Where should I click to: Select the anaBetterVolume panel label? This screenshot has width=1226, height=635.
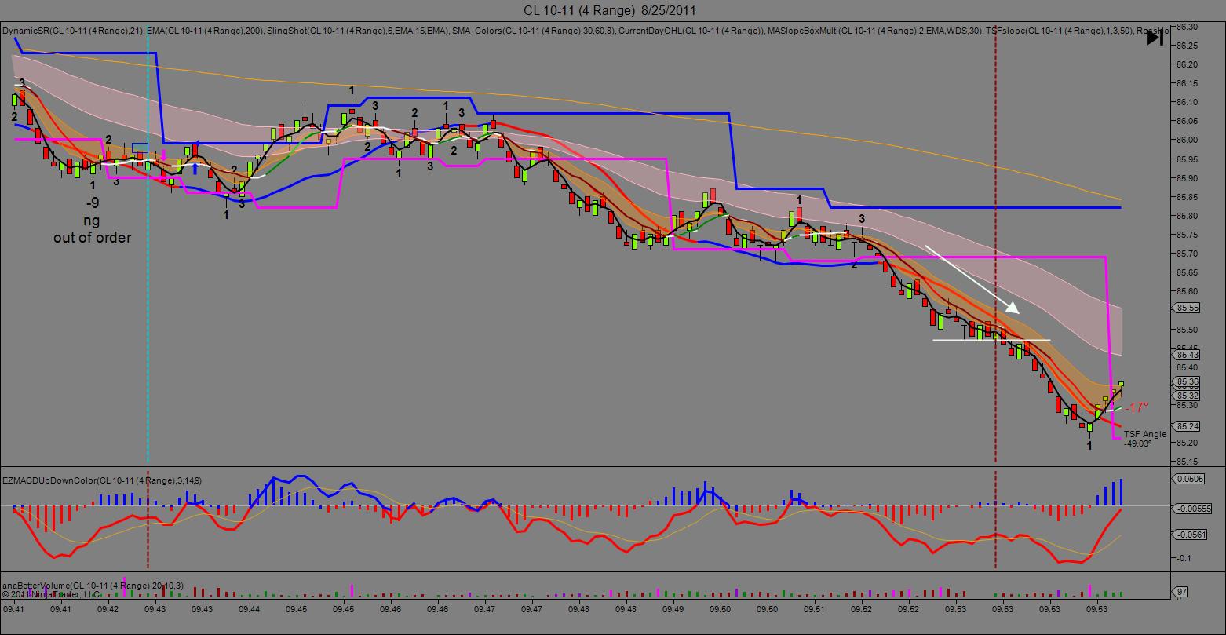[x=93, y=586]
